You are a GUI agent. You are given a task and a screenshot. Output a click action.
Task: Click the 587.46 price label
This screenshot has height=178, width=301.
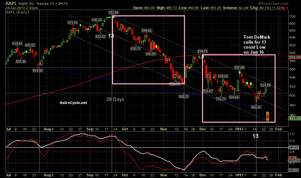pos(21,62)
